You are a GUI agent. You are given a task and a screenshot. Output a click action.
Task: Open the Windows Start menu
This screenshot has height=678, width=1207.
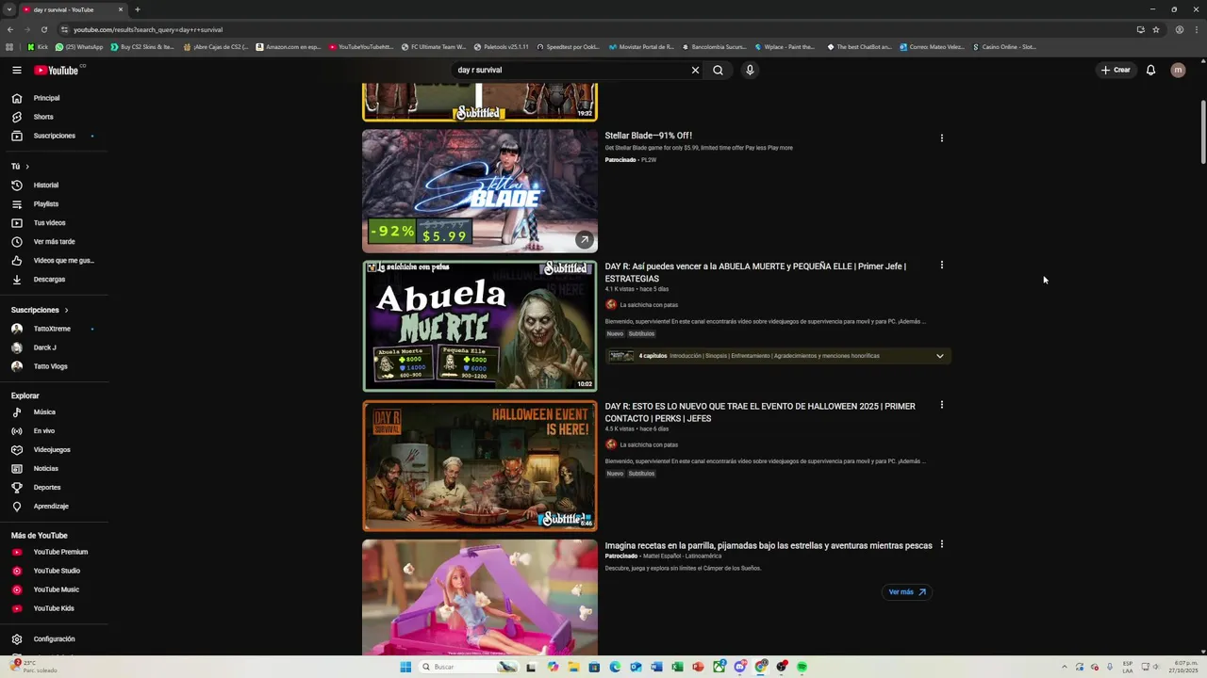tap(405, 667)
